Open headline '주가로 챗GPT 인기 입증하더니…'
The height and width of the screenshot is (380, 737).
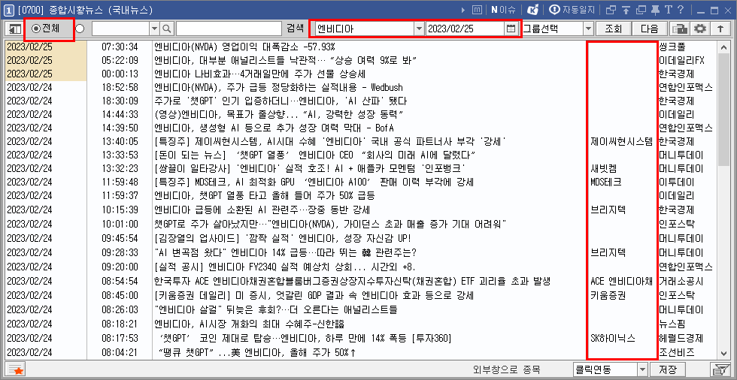(280, 101)
